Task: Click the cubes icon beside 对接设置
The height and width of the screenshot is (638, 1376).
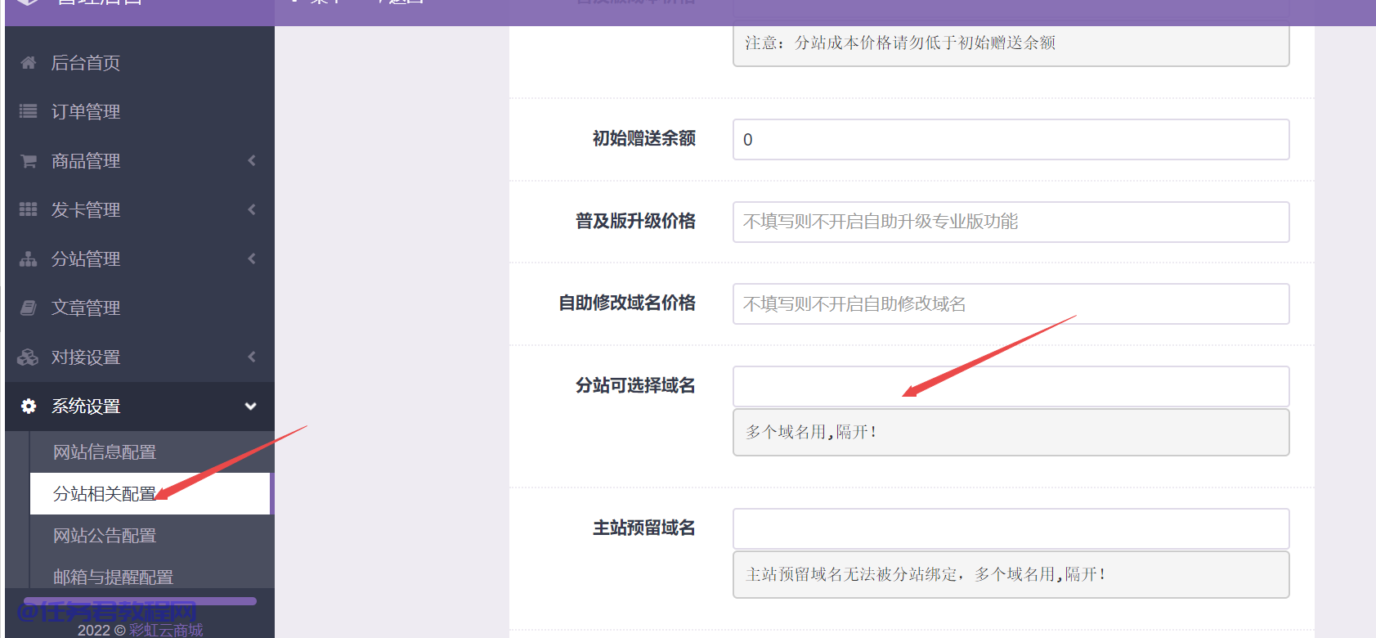Action: pyautogui.click(x=28, y=357)
